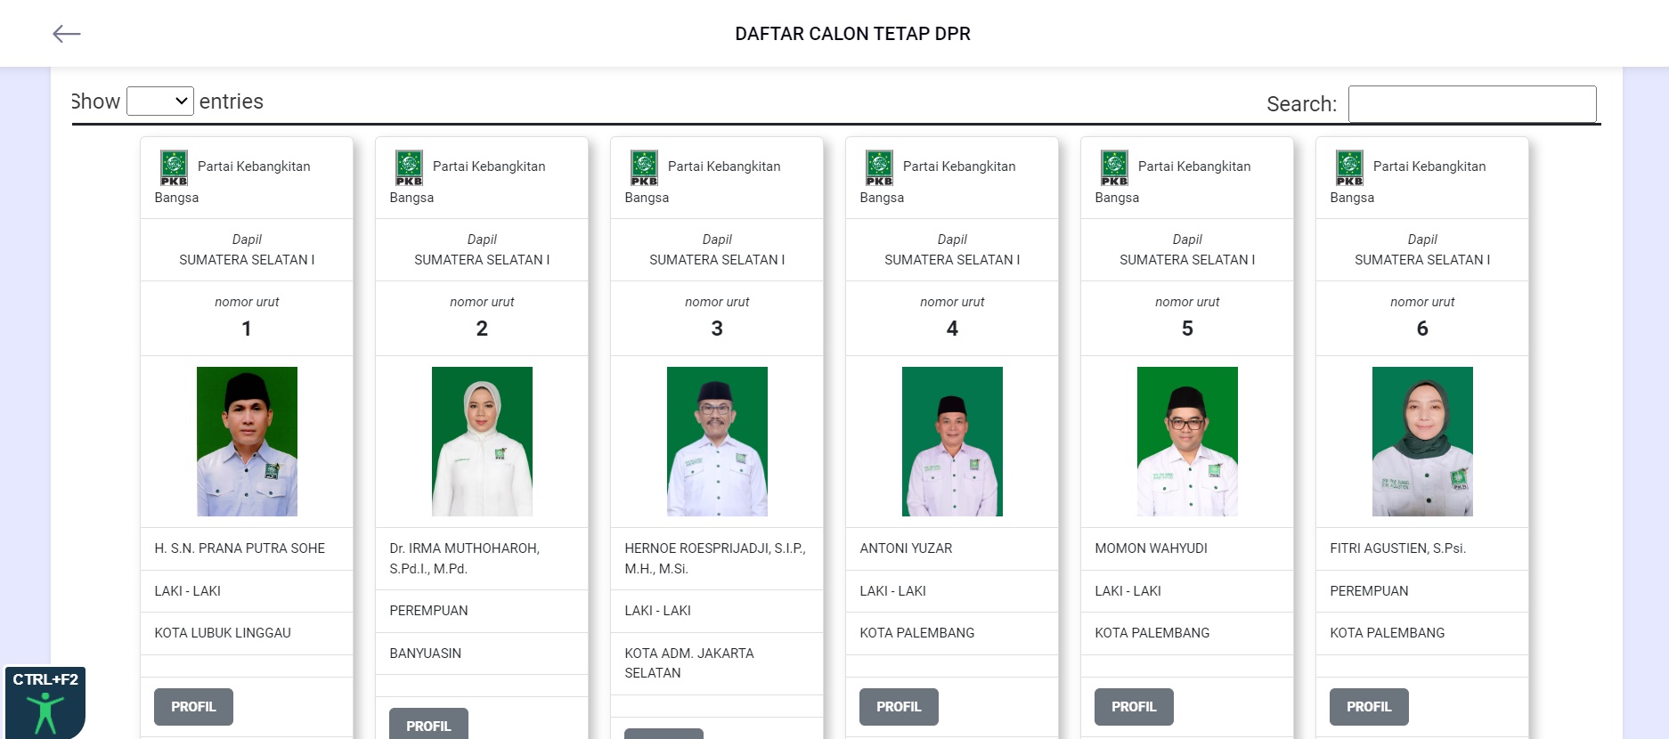
Task: Click BANYUASIN text
Action: (x=425, y=654)
